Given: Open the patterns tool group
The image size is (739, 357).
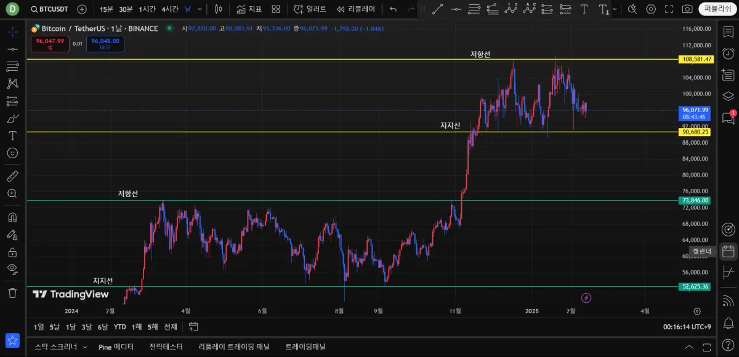Looking at the screenshot, I should click(12, 83).
